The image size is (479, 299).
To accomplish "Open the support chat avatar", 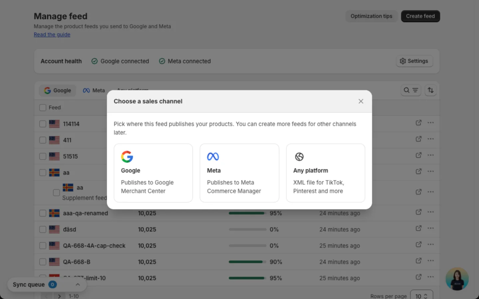I will 457,279.
